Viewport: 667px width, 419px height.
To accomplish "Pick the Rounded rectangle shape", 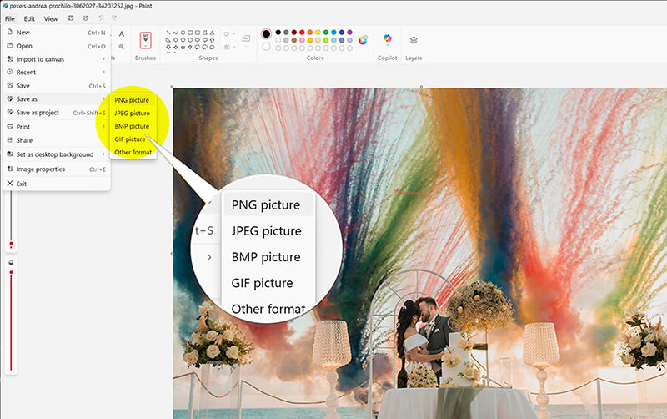I will [x=198, y=33].
